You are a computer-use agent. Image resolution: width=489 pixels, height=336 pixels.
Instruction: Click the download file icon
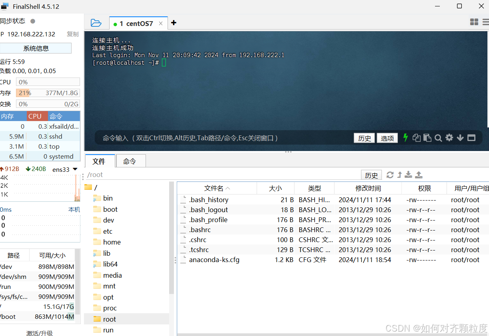pyautogui.click(x=408, y=175)
